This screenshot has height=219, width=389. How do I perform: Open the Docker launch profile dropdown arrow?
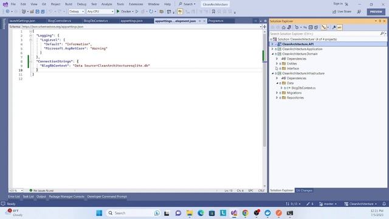point(133,12)
